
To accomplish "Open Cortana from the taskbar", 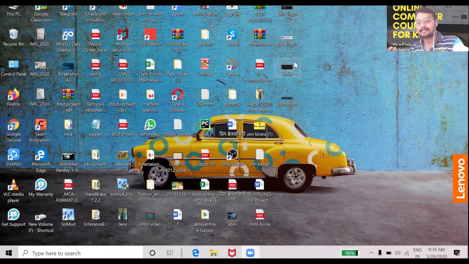I will [x=152, y=253].
